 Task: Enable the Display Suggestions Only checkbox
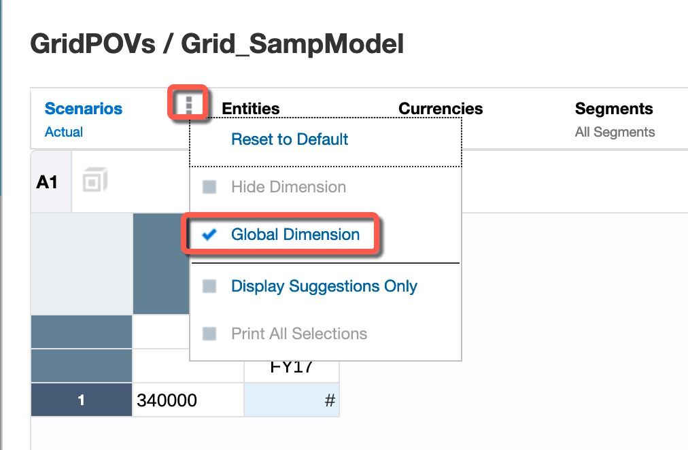coord(209,287)
